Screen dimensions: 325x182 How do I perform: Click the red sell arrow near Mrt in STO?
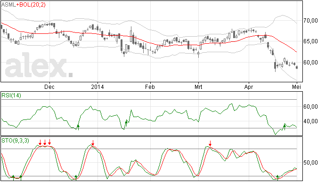click(x=210, y=143)
